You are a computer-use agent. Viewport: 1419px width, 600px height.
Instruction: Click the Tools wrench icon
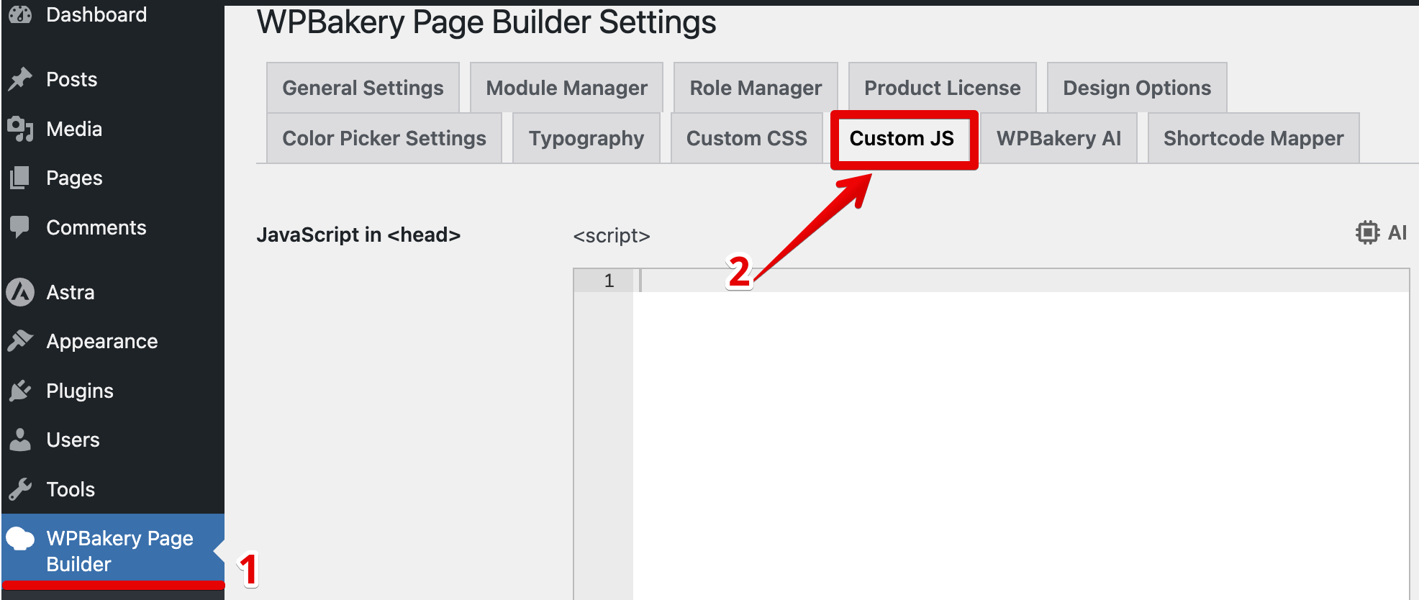tap(20, 489)
